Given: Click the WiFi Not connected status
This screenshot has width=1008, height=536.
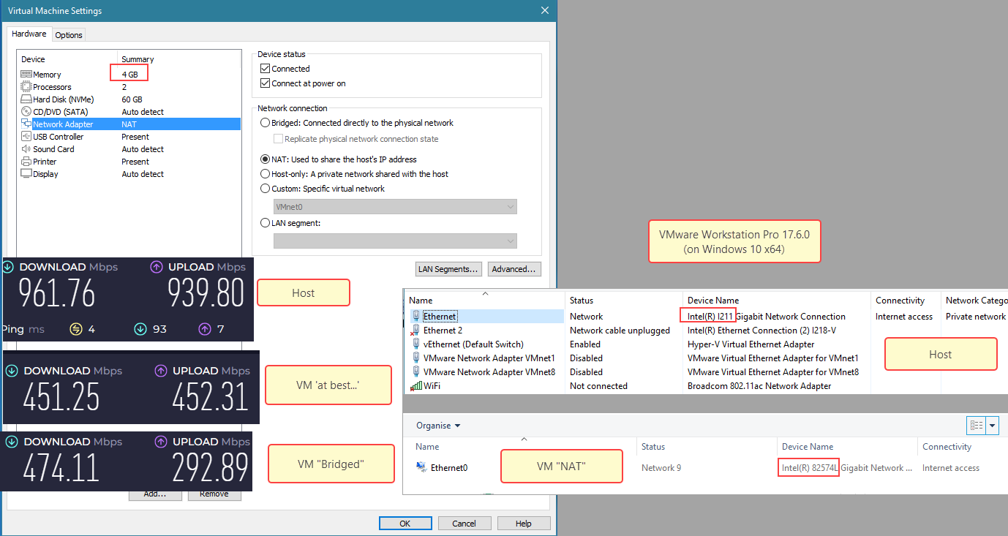Looking at the screenshot, I should 598,386.
